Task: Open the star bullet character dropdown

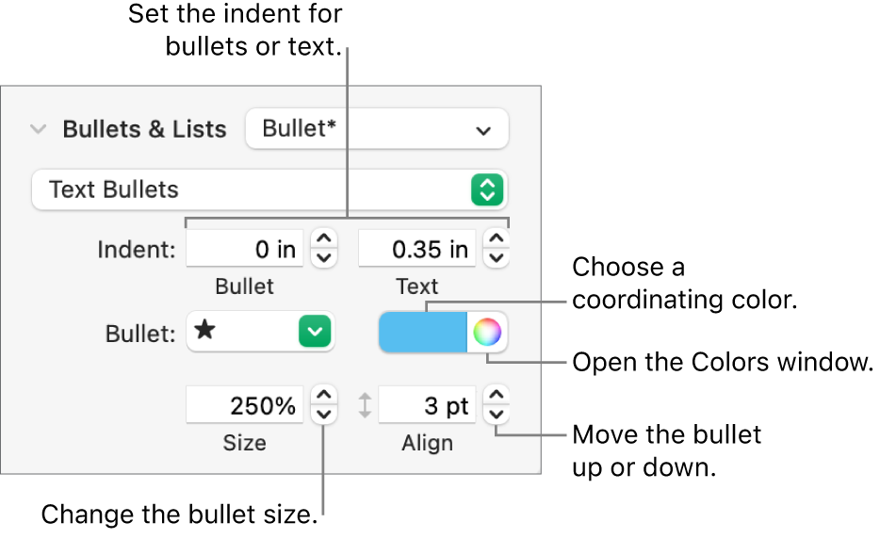Action: coord(261,332)
